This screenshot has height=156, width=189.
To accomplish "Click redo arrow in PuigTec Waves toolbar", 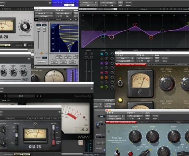I will [x=144, y=122].
